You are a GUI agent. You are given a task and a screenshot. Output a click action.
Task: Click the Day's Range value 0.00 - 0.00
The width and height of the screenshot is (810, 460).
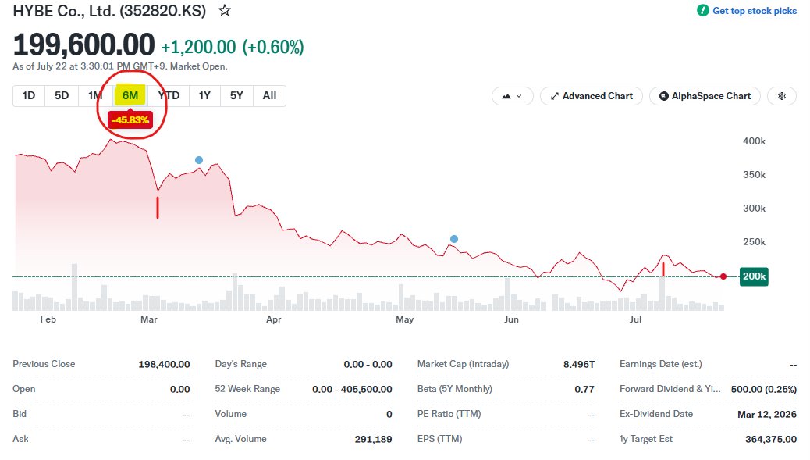[368, 365]
